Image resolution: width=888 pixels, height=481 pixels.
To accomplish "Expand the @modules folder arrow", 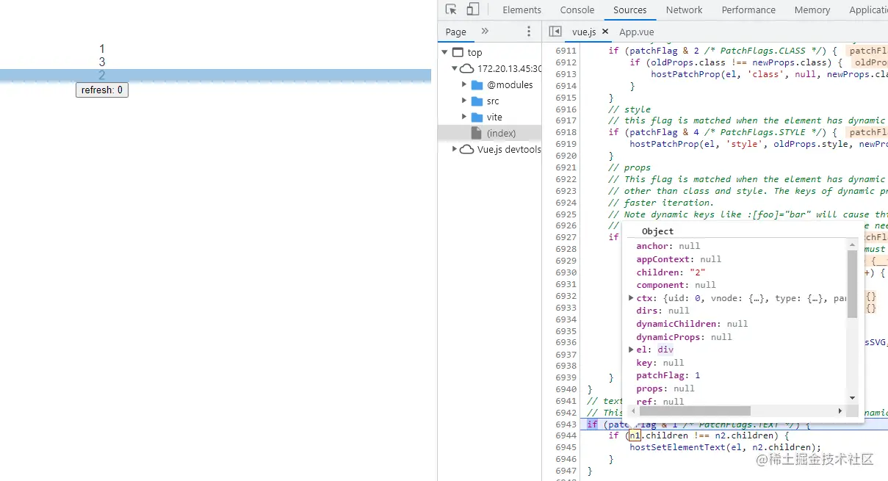I will point(464,84).
